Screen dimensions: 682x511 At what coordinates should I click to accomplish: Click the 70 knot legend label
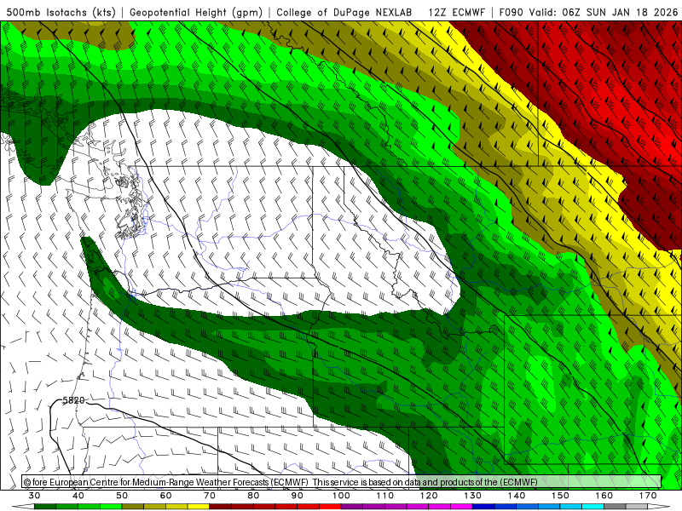[x=210, y=496]
